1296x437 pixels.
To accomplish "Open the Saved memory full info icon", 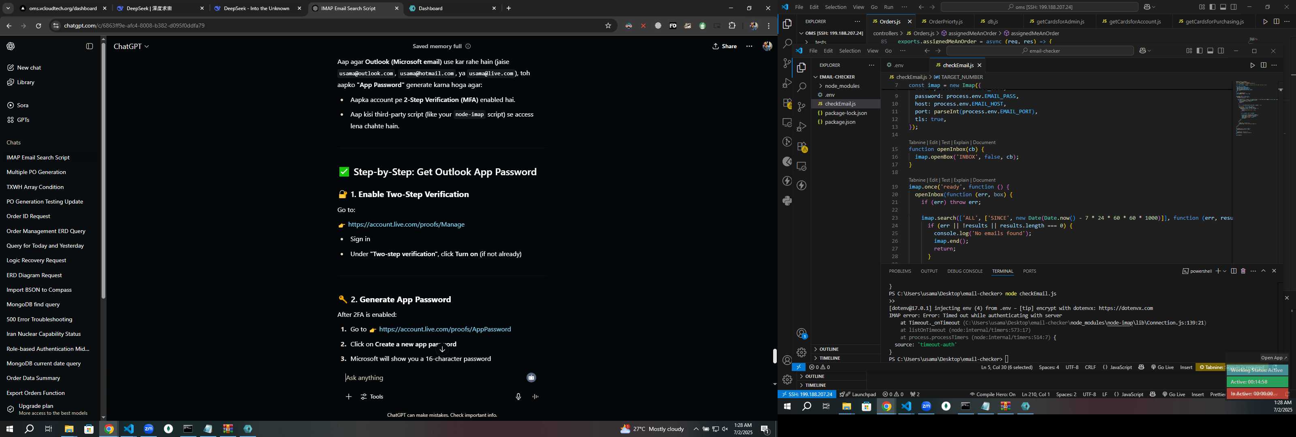I will (x=468, y=46).
